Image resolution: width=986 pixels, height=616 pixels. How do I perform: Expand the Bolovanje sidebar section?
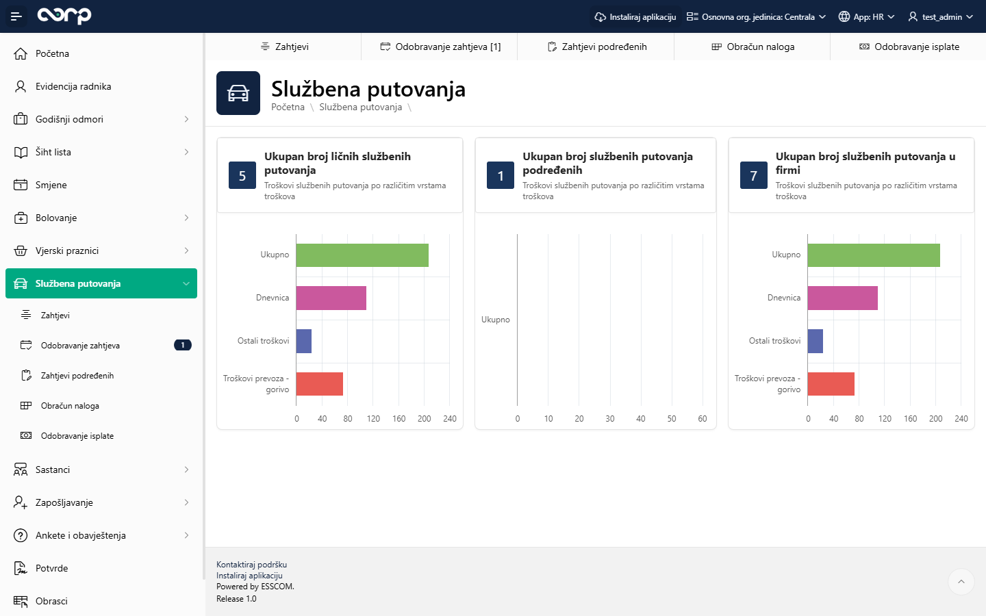pos(186,218)
